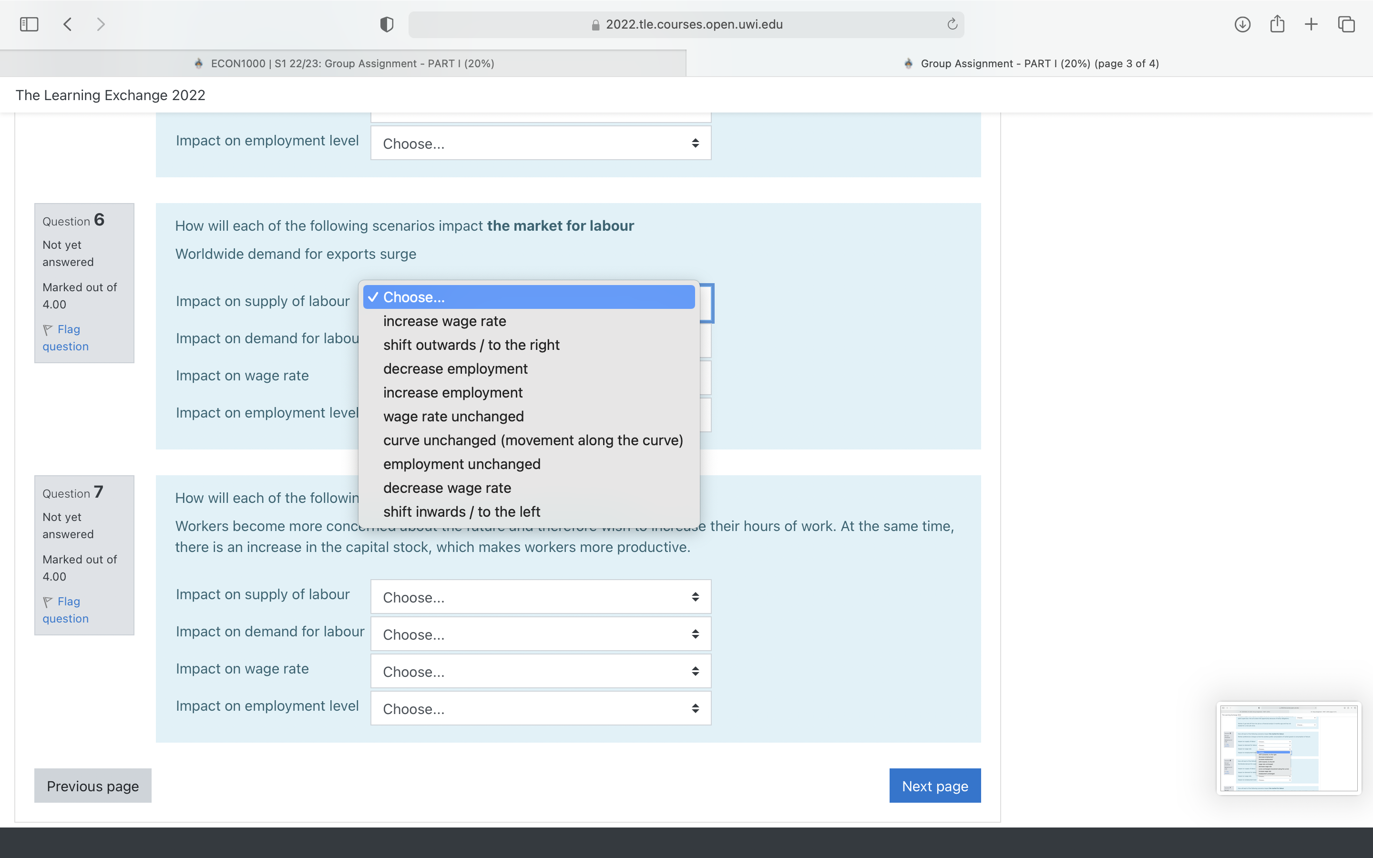The width and height of the screenshot is (1373, 858).
Task: Click the share icon in toolbar
Action: pyautogui.click(x=1277, y=24)
